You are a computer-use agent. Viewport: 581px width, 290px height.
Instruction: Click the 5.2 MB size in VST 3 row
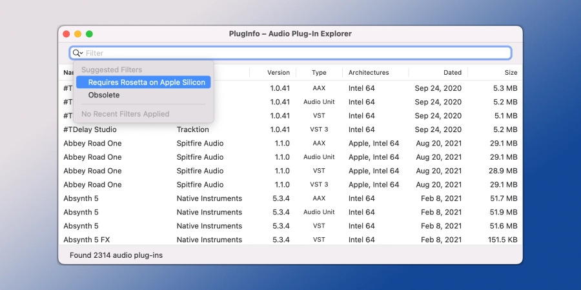coord(505,130)
